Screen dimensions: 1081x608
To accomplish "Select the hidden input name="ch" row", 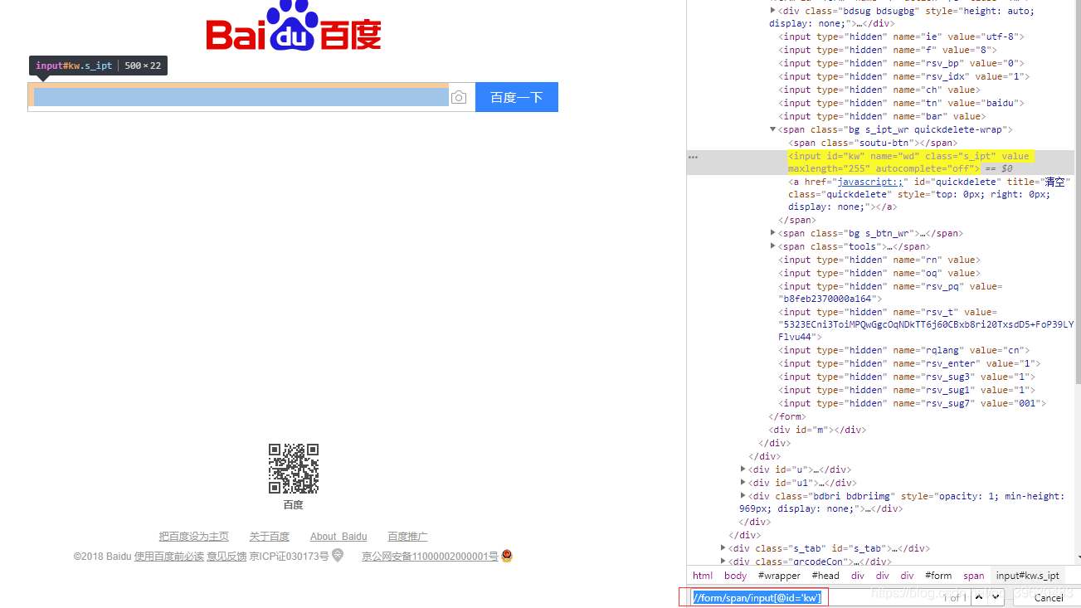I will pyautogui.click(x=879, y=90).
